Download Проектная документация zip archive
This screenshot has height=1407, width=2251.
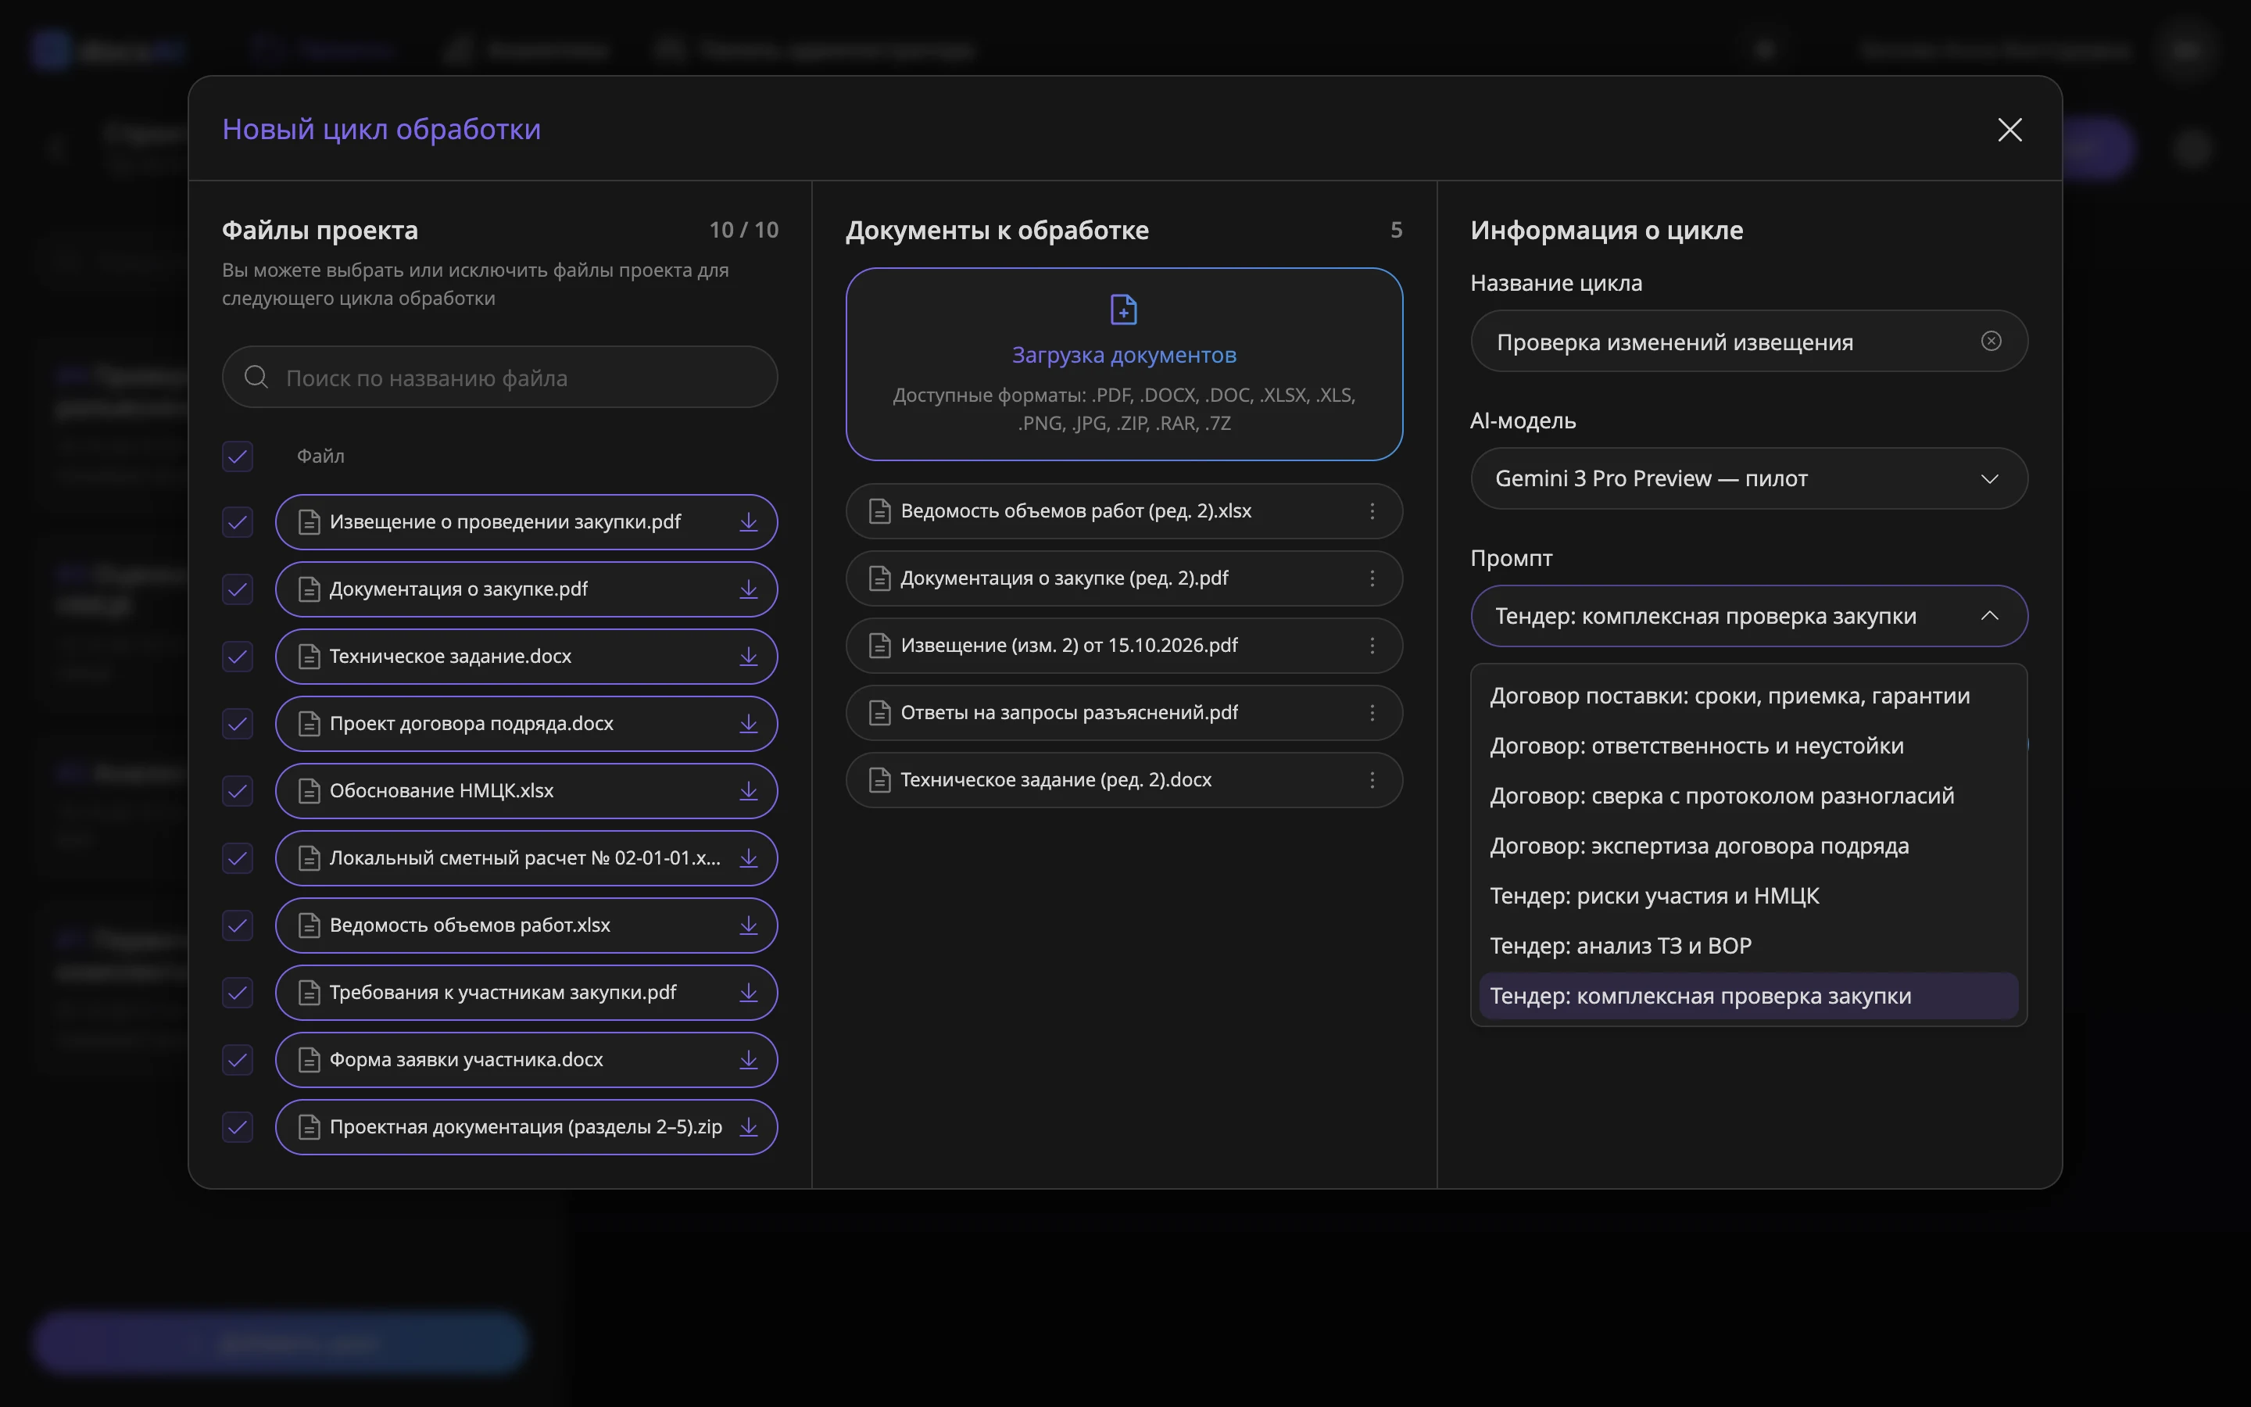click(x=748, y=1127)
